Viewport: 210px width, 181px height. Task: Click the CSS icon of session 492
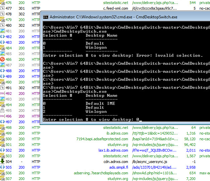tap(2, 94)
